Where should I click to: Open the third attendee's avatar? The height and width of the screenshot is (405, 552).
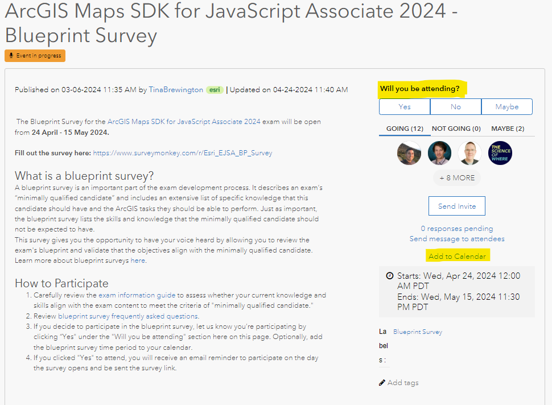470,153
